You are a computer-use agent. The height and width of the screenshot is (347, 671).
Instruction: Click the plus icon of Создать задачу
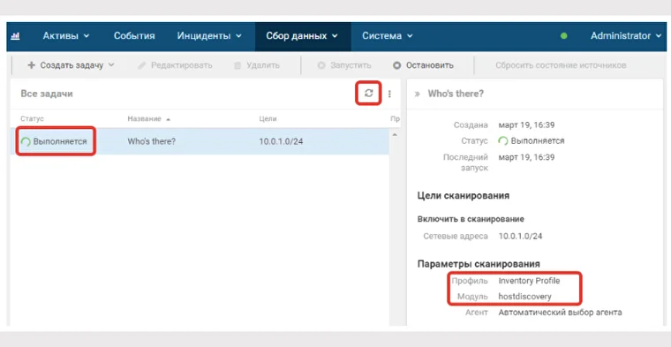tap(31, 65)
